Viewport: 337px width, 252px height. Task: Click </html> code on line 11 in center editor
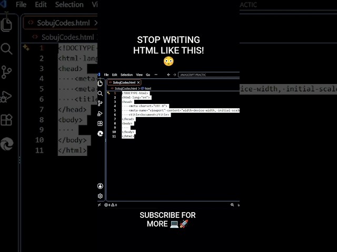[x=128, y=136]
